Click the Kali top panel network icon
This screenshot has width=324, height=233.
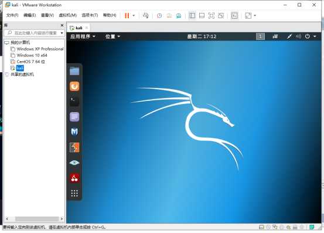pos(275,36)
